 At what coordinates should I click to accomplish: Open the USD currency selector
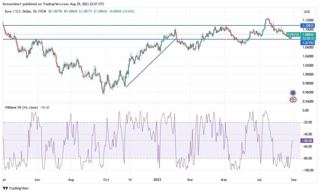click(x=308, y=12)
